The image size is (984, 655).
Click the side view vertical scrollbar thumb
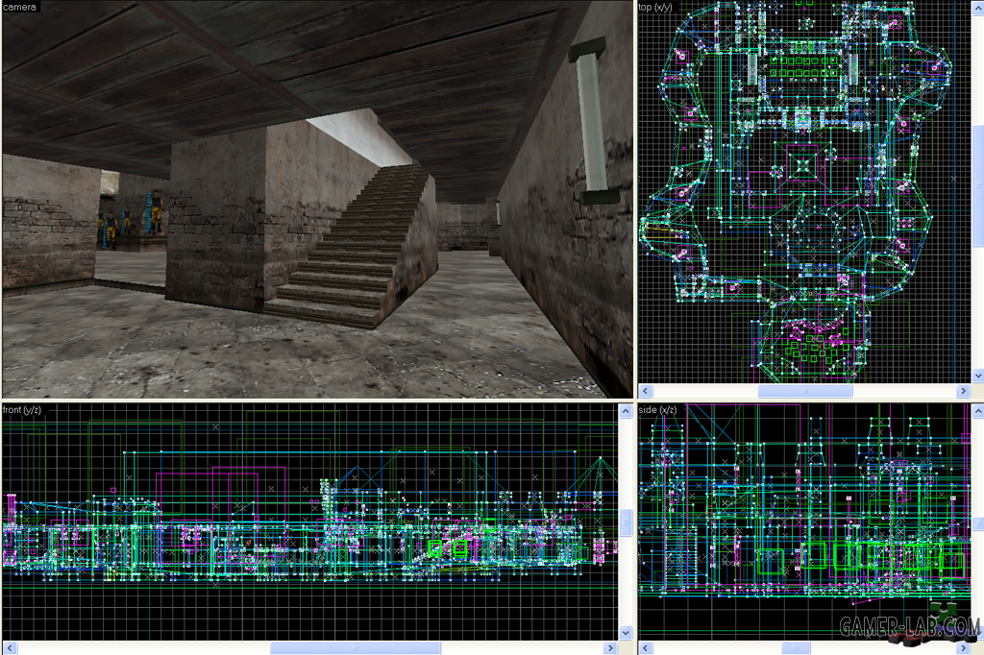pos(977,522)
